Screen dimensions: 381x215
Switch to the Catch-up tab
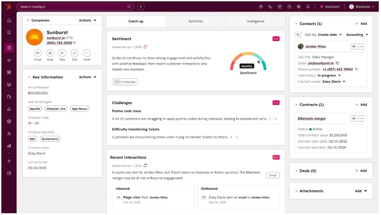click(x=136, y=21)
